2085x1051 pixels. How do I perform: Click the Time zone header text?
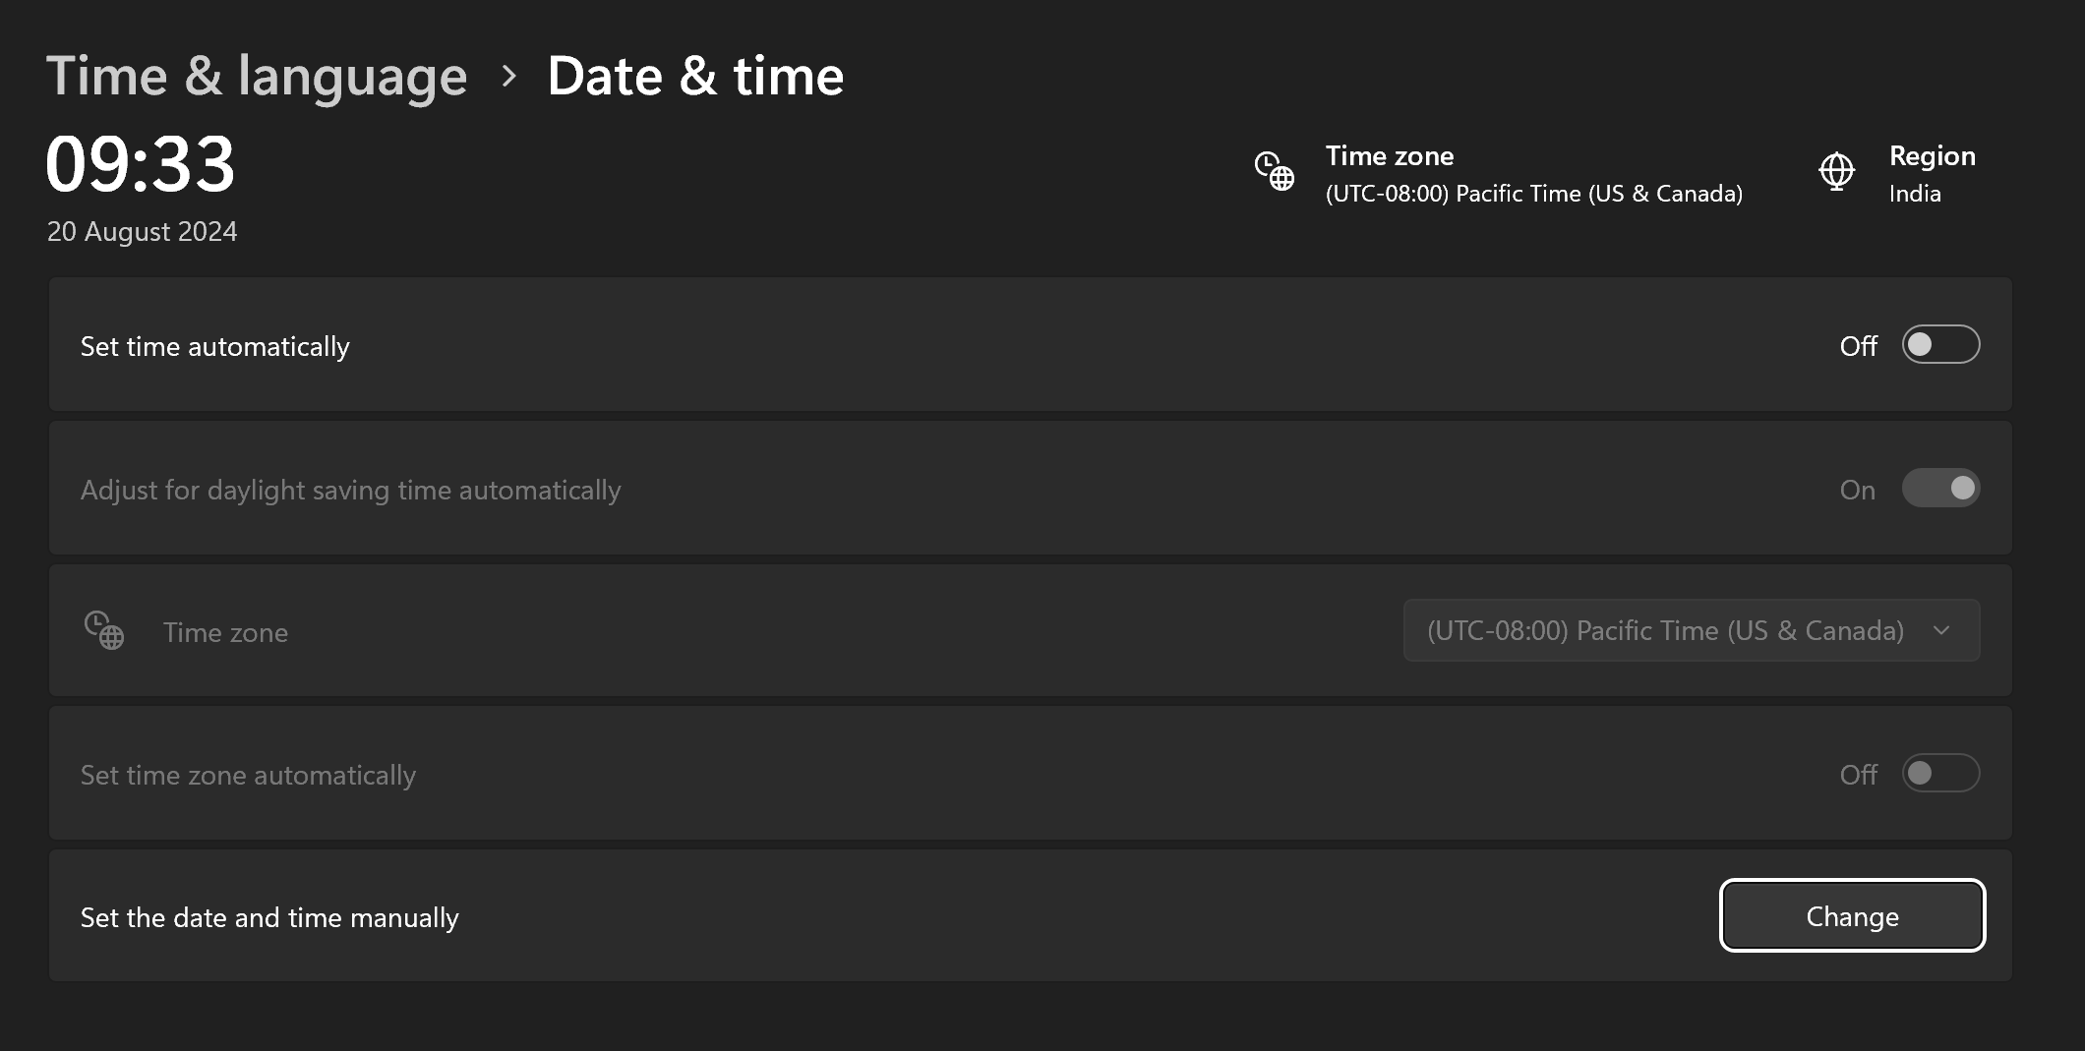tap(1390, 155)
